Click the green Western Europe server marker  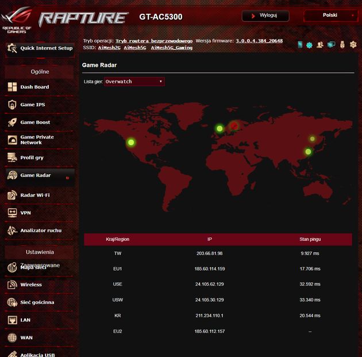[219, 128]
